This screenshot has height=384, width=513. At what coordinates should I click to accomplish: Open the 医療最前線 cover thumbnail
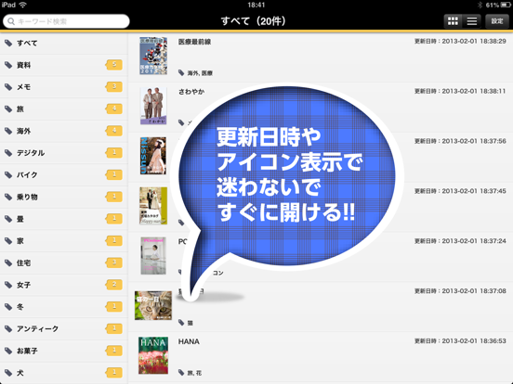[x=153, y=56]
